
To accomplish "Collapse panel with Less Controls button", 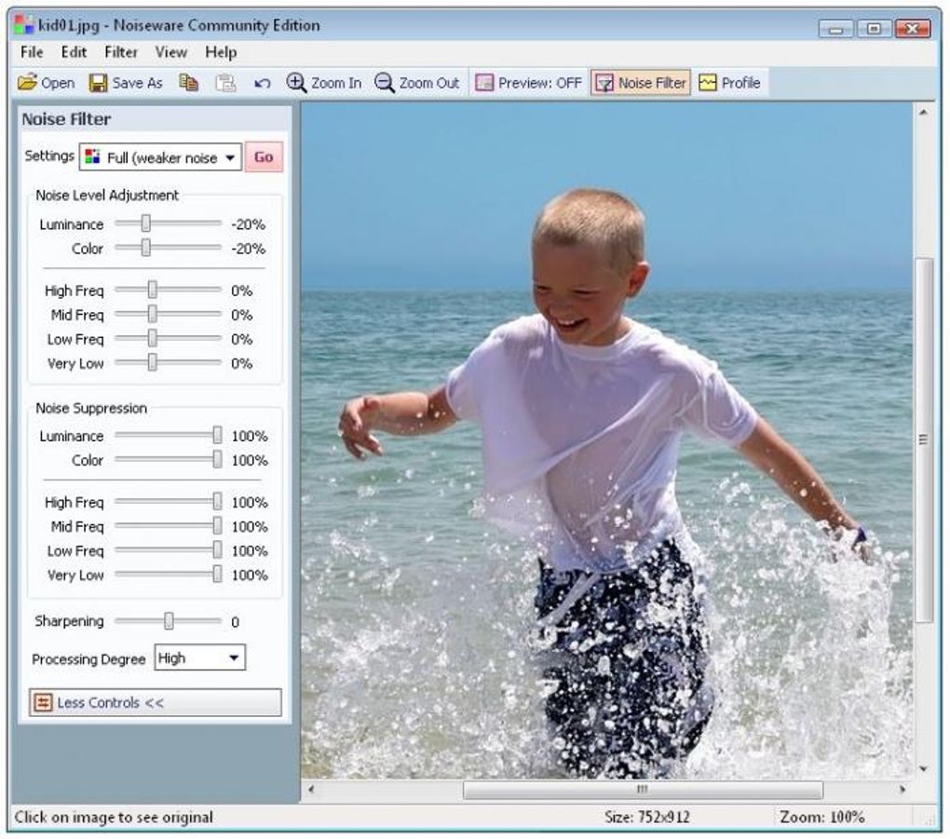I will coord(156,703).
